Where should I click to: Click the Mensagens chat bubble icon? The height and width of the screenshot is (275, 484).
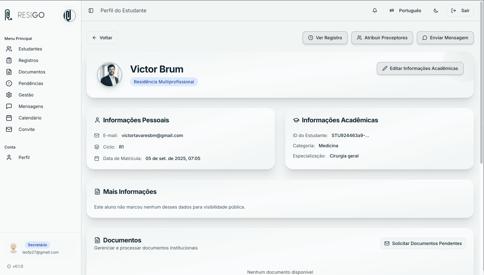click(9, 106)
